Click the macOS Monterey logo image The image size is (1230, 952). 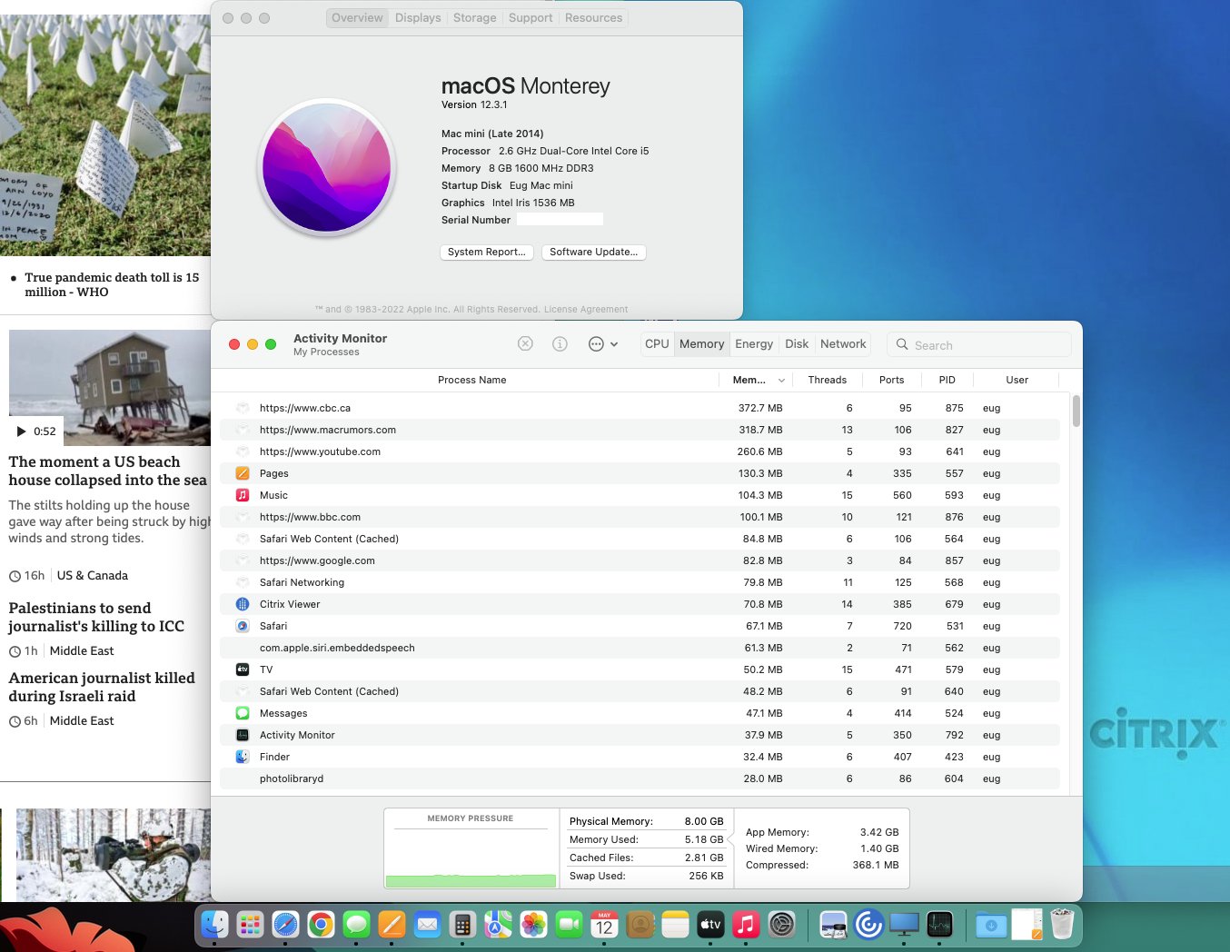pyautogui.click(x=327, y=167)
